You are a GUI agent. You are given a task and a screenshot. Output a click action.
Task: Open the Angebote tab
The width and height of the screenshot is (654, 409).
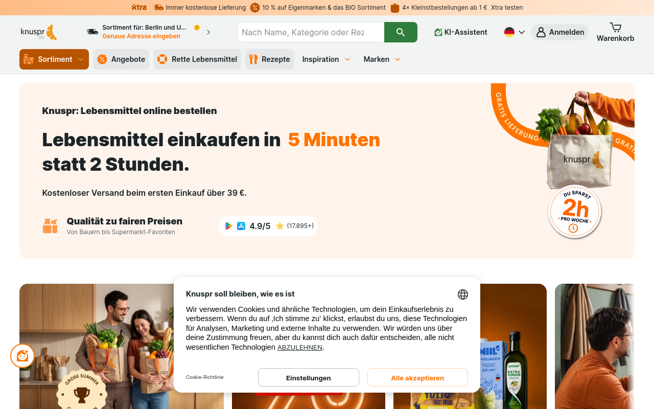121,59
